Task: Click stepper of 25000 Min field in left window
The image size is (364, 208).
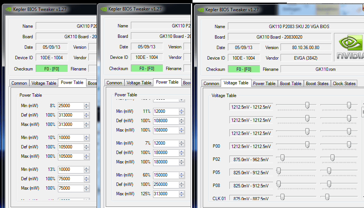Action: click(x=86, y=106)
